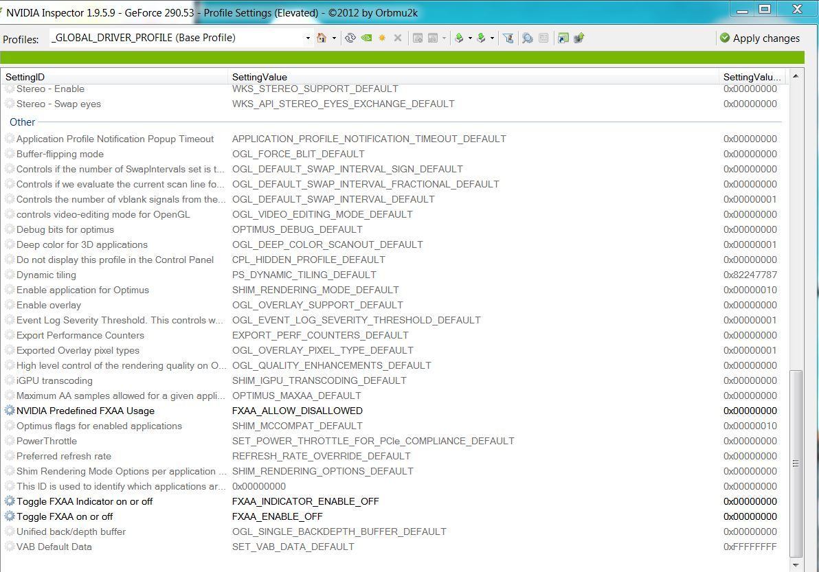This screenshot has width=819, height=572.
Task: Open the dropdown arrow beside the import icon
Action: pos(492,38)
